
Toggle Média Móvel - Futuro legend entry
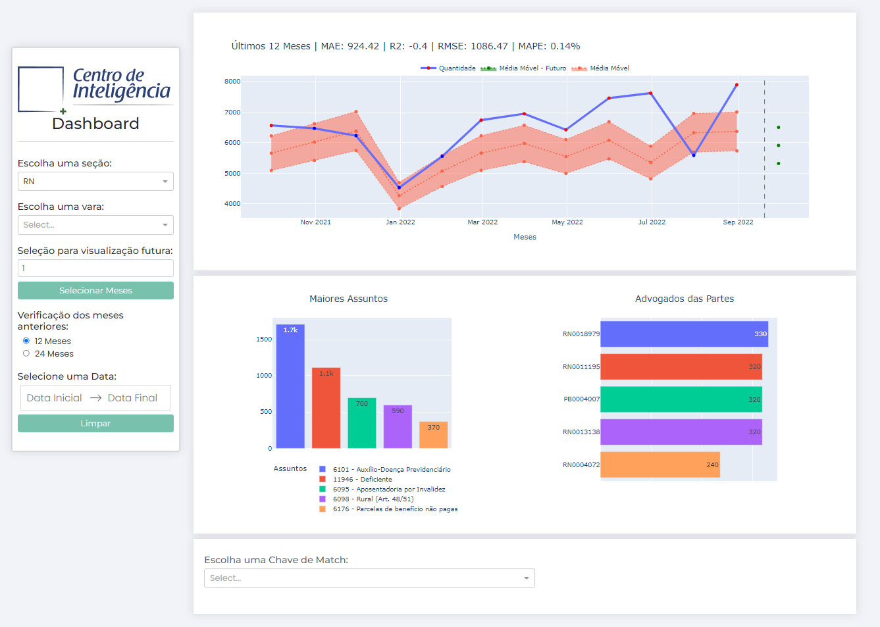click(523, 68)
